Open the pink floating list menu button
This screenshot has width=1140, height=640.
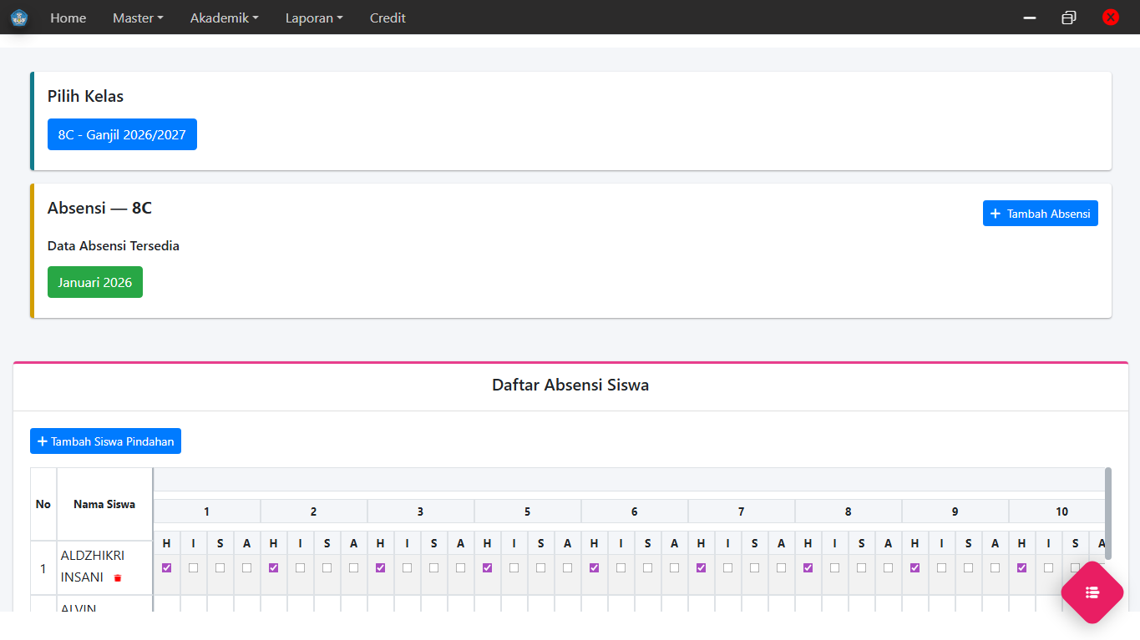tap(1092, 592)
